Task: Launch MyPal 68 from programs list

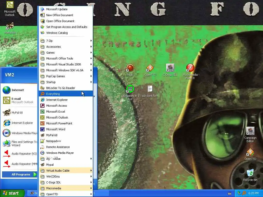Action: [66, 135]
